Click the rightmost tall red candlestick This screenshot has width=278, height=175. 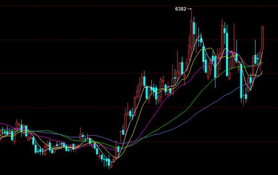pyautogui.click(x=262, y=38)
